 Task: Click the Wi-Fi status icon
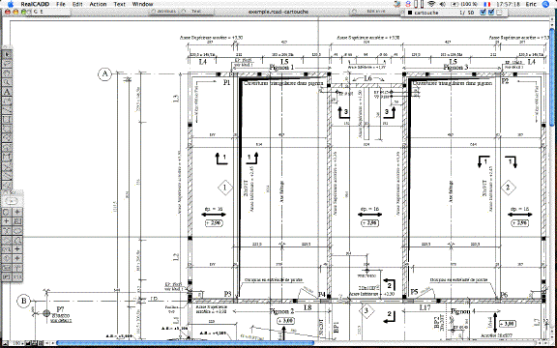431,4
